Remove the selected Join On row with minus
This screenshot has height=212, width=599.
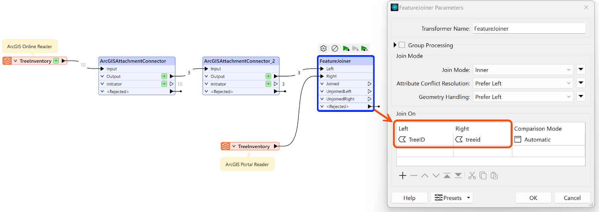(414, 175)
